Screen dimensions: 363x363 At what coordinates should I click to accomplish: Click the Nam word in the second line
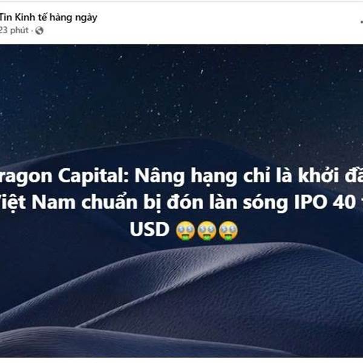tap(53, 202)
